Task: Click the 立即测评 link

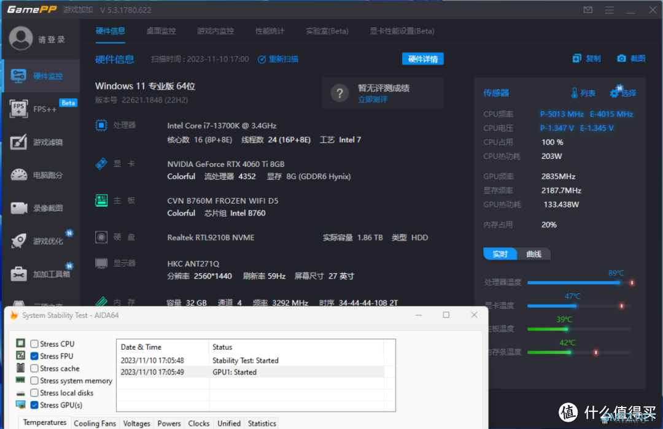Action: point(373,100)
